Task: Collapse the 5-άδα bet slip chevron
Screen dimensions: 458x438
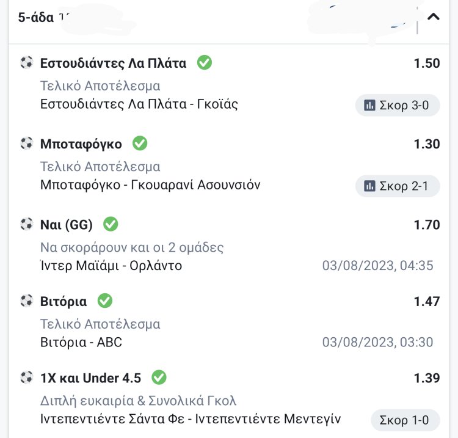Action: (434, 17)
